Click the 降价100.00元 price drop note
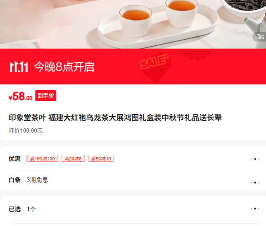Image resolution: width=266 pixels, height=226 pixels. [25, 131]
